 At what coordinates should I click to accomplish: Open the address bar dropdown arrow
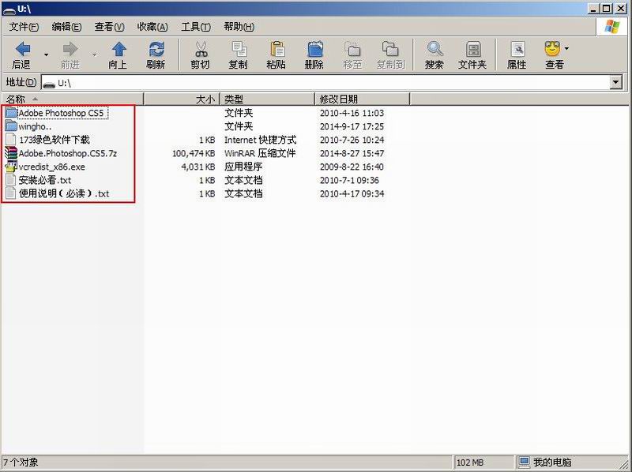click(x=617, y=81)
